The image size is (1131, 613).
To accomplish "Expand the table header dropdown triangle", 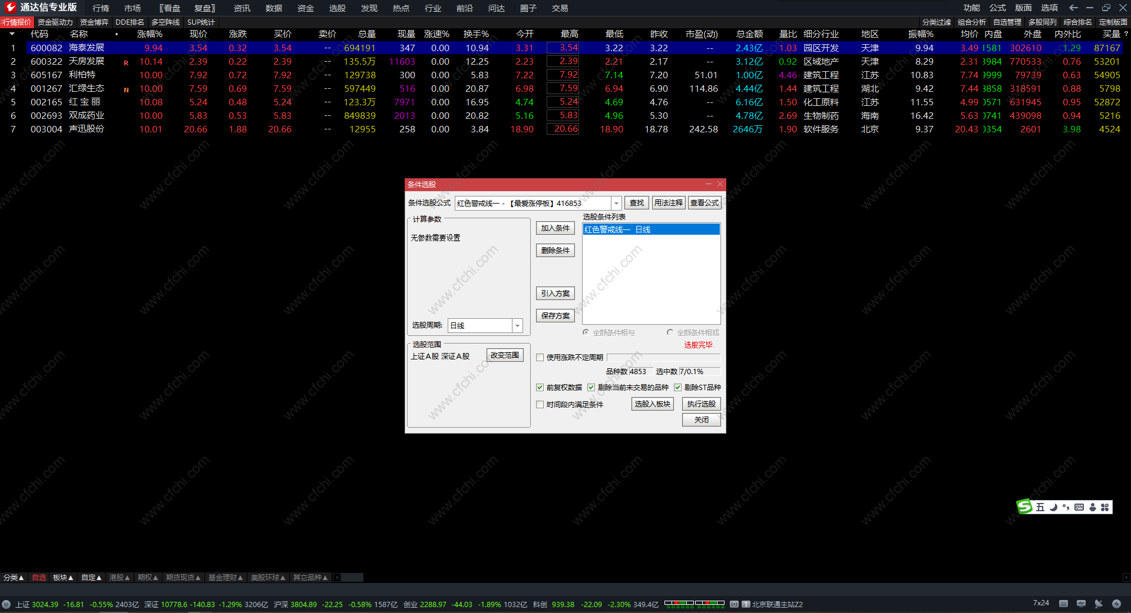I will tap(12, 34).
